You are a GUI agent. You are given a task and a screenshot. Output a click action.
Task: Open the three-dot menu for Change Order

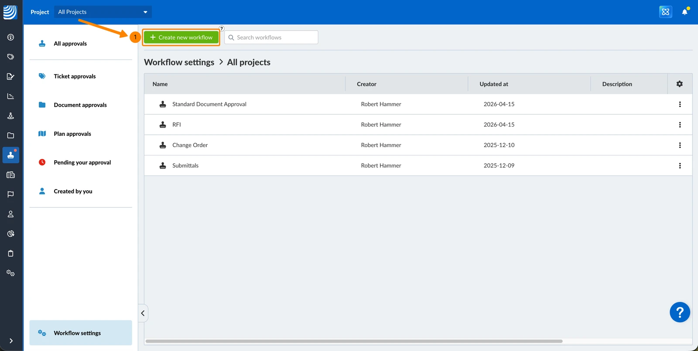point(680,145)
